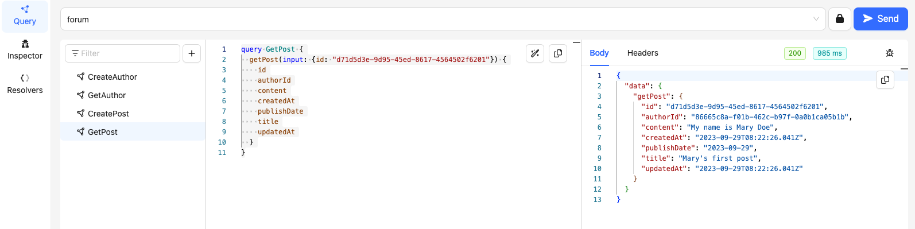The image size is (915, 229).
Task: Click the lock authorization icon
Action: tap(839, 19)
